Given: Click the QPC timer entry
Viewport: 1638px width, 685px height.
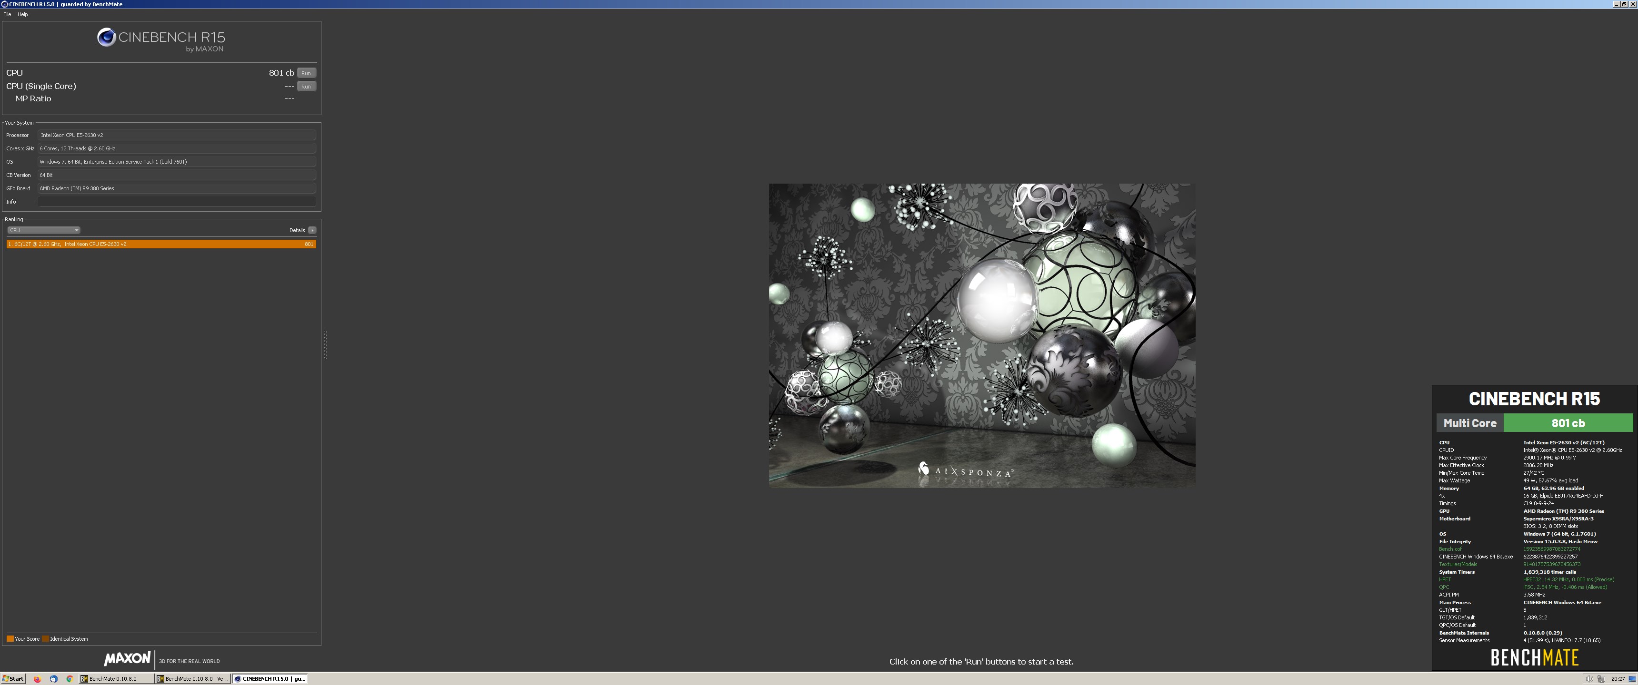Looking at the screenshot, I should 1444,587.
